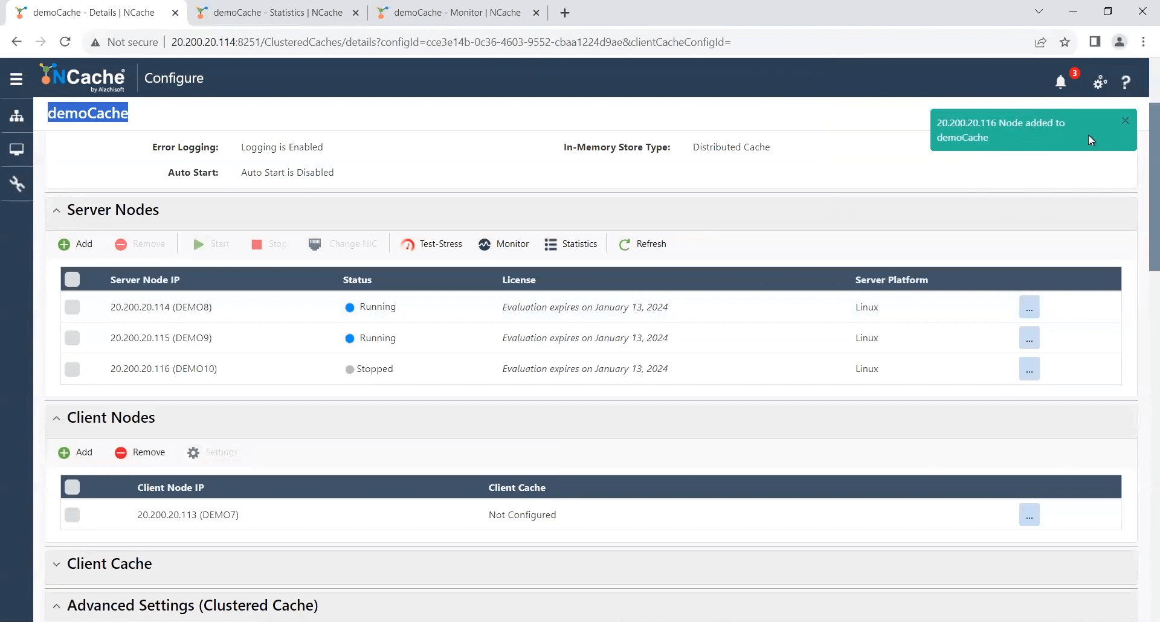Dismiss the node added notification
The width and height of the screenshot is (1160, 622).
click(x=1125, y=121)
